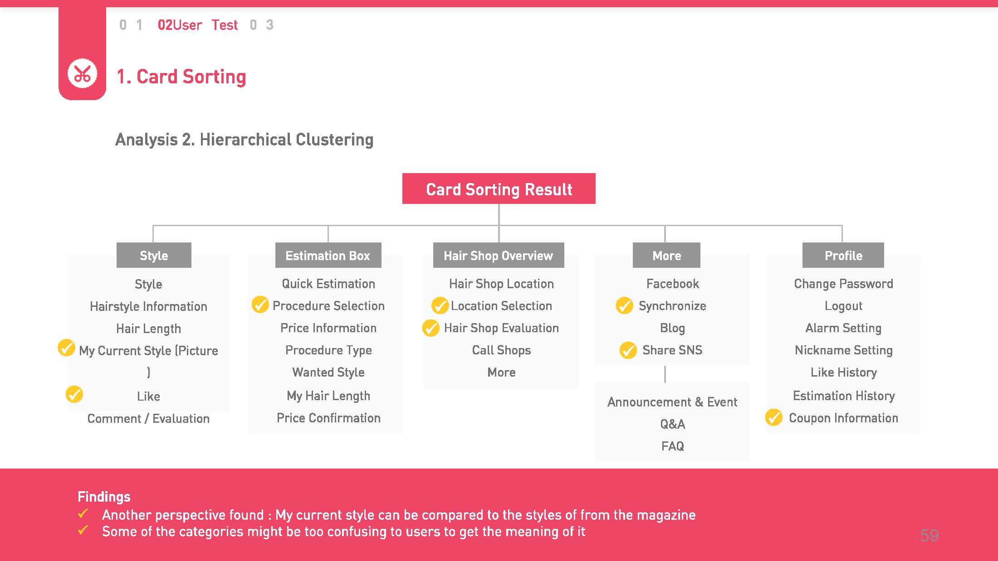Click the yellow check beside Synchronize
998x561 pixels.
[x=624, y=305]
